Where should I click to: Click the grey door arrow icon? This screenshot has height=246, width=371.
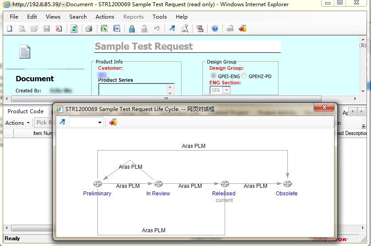pos(230,28)
